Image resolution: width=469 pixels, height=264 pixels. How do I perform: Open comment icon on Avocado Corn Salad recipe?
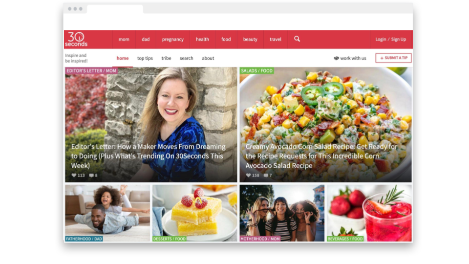[266, 175]
